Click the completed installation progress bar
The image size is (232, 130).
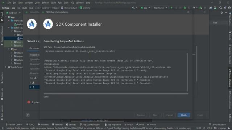116,94
